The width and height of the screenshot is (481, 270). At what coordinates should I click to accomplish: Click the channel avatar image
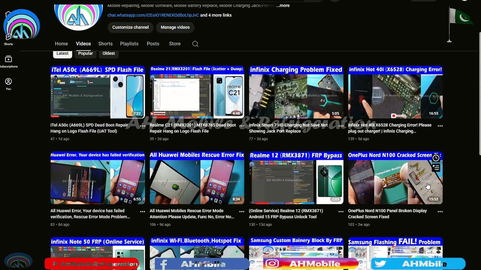tap(79, 17)
